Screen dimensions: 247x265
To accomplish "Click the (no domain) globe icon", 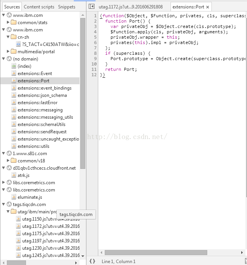I will tap(9, 59).
